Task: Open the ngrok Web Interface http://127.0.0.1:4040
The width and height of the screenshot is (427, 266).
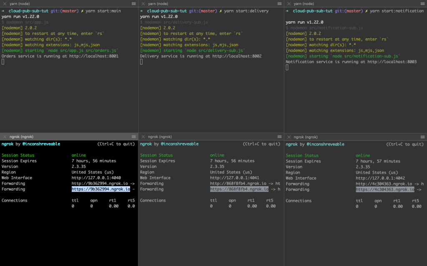Action: pyautogui.click(x=96, y=177)
